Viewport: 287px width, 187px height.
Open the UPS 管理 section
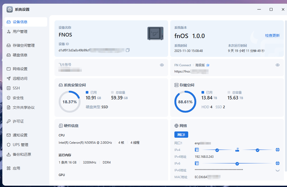[x=19, y=144]
